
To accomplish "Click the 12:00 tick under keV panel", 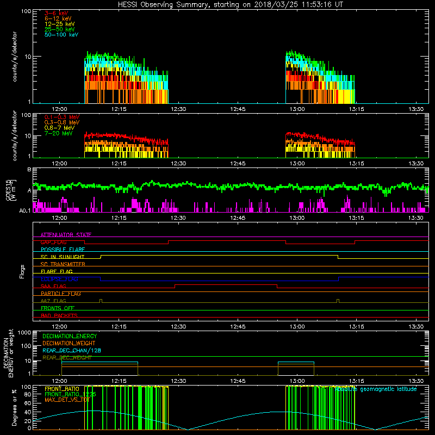I will [59, 109].
